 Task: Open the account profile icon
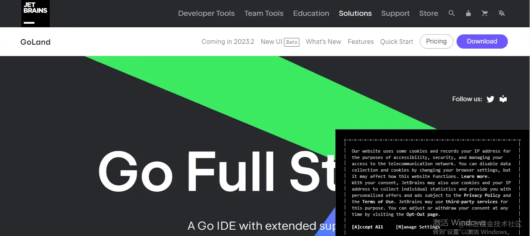[468, 13]
